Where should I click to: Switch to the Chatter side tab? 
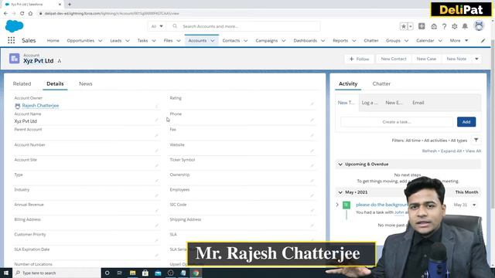(381, 84)
